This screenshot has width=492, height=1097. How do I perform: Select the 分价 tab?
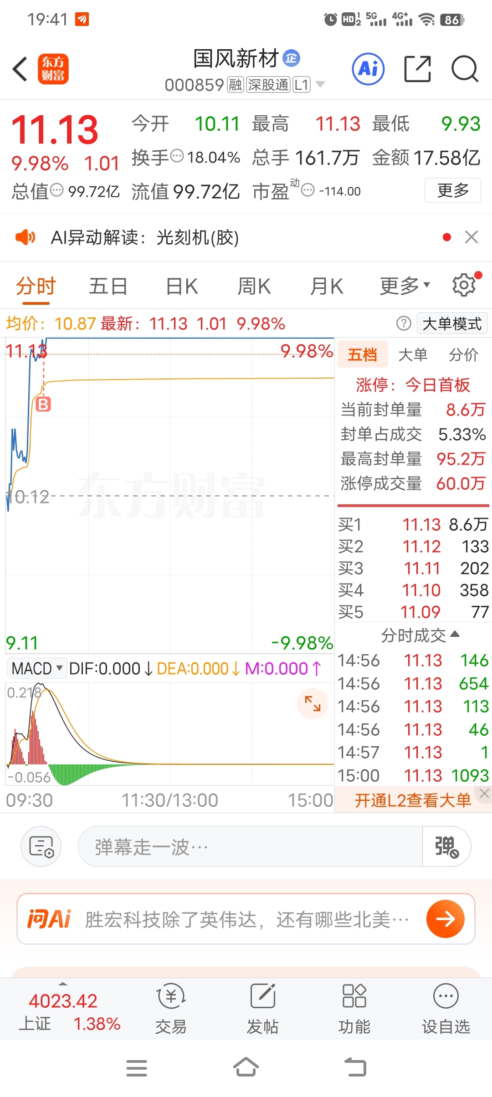coord(464,354)
